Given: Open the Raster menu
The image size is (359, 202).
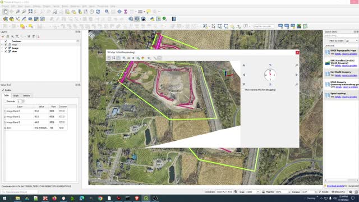Looking at the screenshot, I should (x=65, y=6).
